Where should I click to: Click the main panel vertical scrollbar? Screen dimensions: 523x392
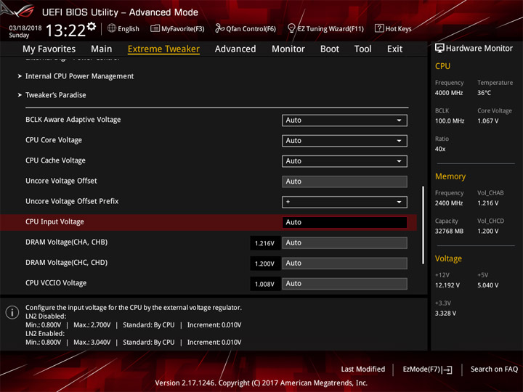(423, 225)
